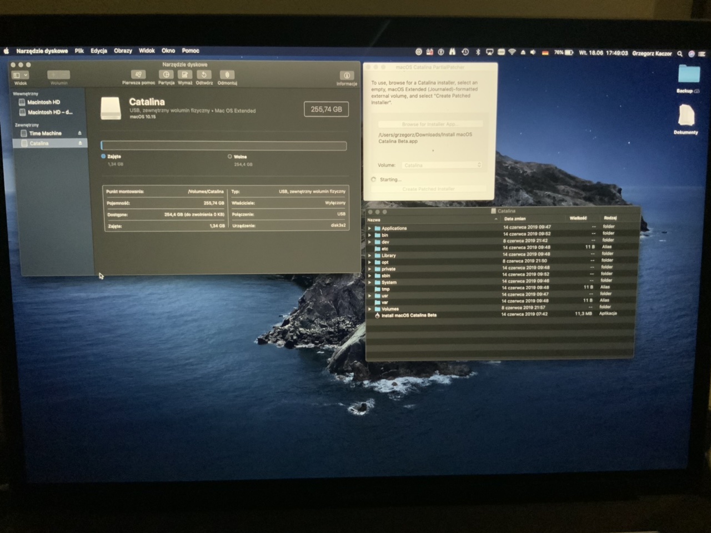Select the tmp alias row
Screen dimensions: 711x533
tap(501, 289)
